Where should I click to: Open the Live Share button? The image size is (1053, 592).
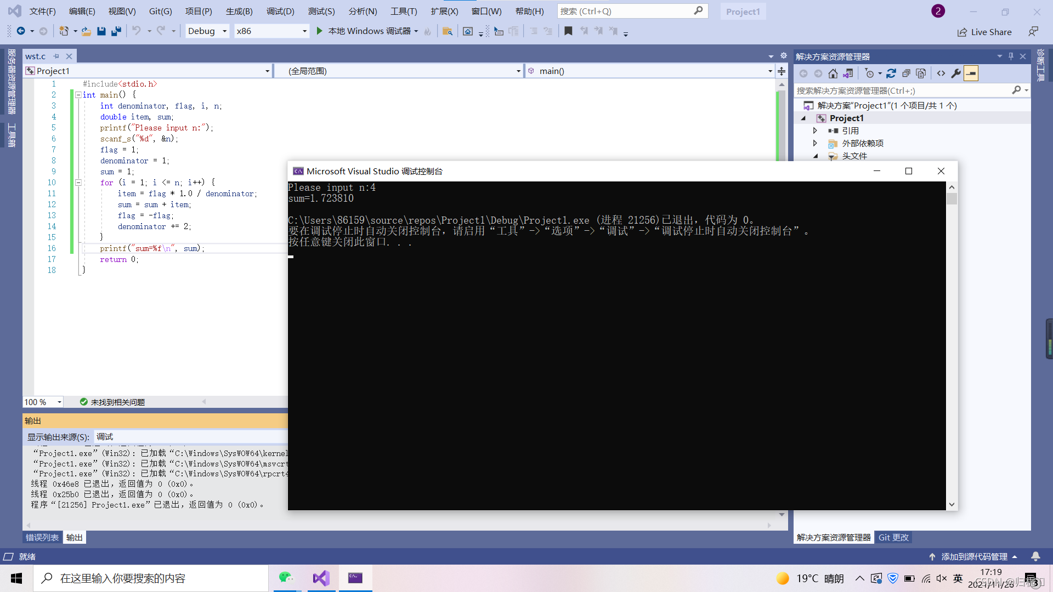[x=984, y=32]
